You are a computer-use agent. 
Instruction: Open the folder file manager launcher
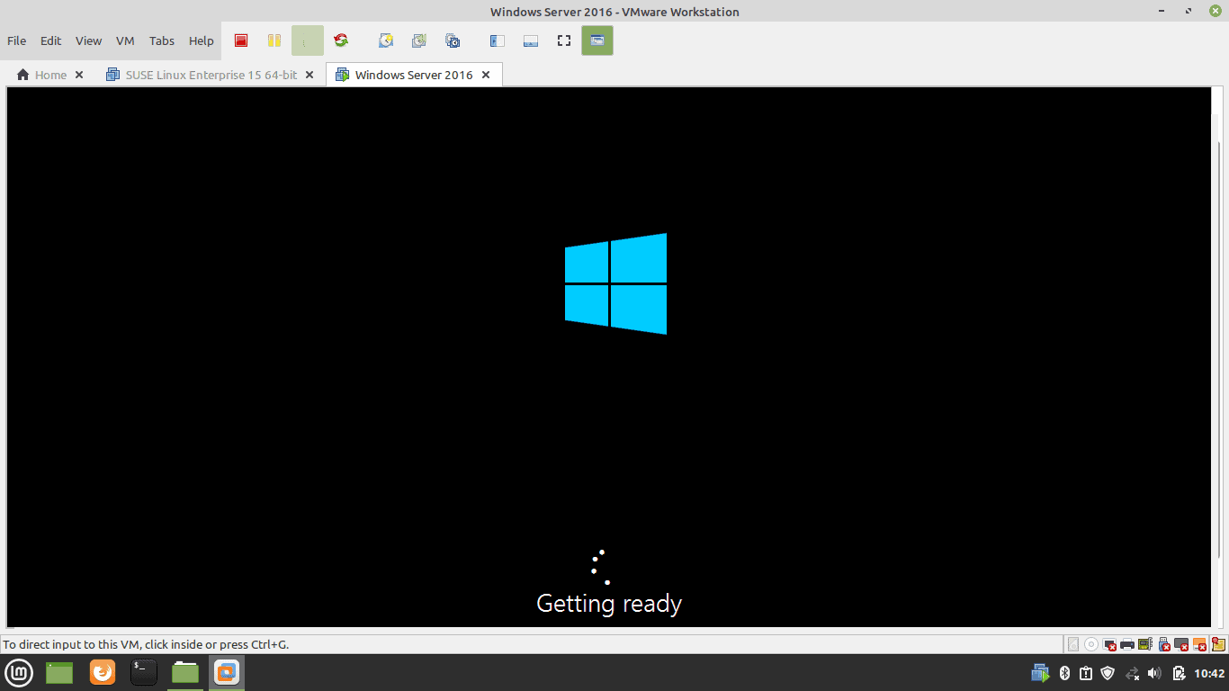pos(185,672)
